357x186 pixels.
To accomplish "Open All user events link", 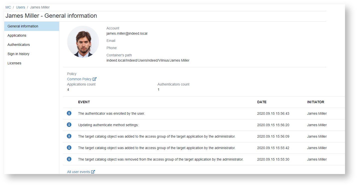I will pos(78,172).
